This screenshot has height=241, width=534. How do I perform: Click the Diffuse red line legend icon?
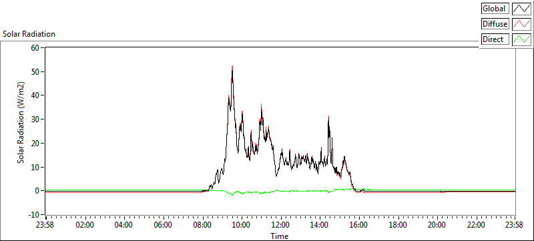(x=522, y=24)
